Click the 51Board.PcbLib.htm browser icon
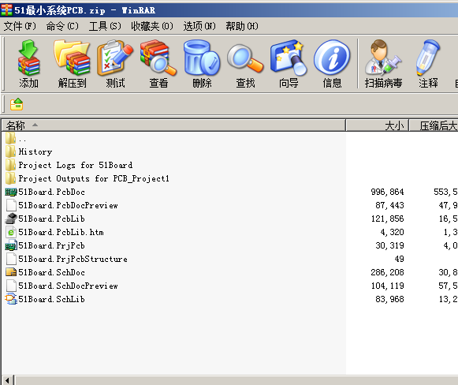Viewport: 458px width, 385px height. 11,232
